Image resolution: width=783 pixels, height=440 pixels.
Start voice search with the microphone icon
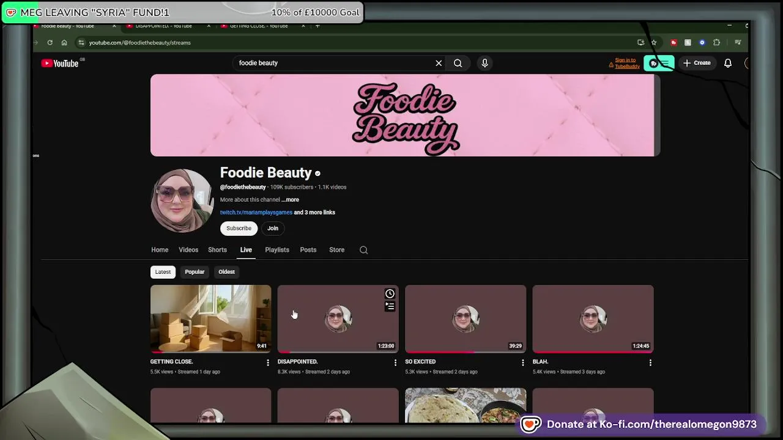(x=484, y=63)
